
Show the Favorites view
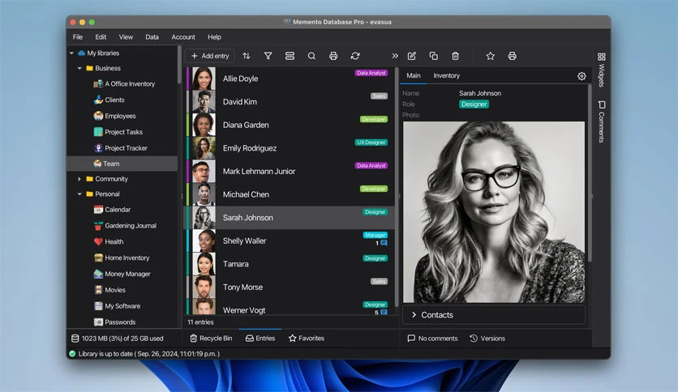307,339
